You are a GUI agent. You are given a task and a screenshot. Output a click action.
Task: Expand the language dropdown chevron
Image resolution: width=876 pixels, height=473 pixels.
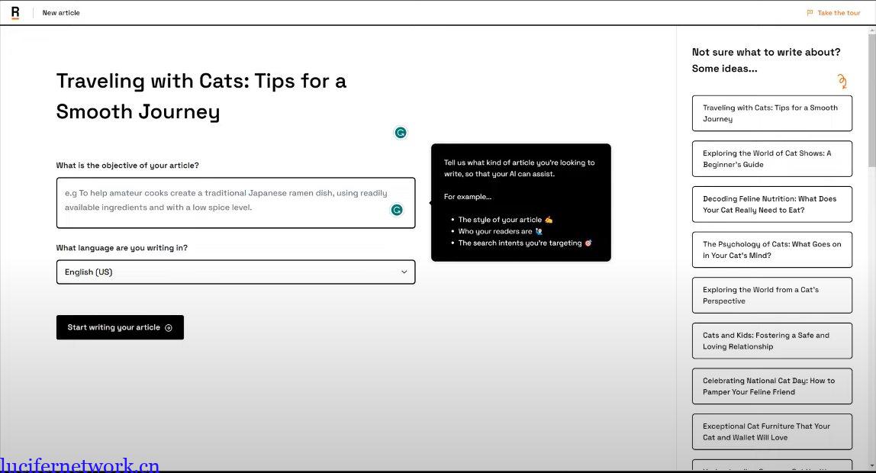(404, 272)
